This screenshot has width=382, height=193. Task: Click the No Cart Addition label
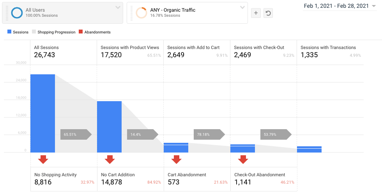click(118, 175)
